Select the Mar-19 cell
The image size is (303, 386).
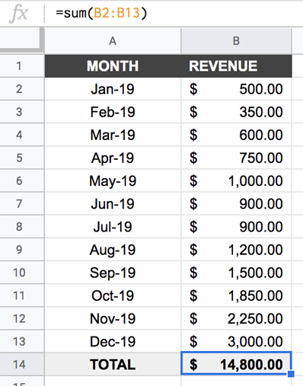(x=113, y=135)
